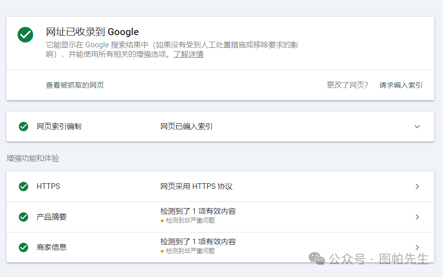Screen dimensions: 443x277
Task: Click the HTTPS row label
Action: (x=48, y=187)
